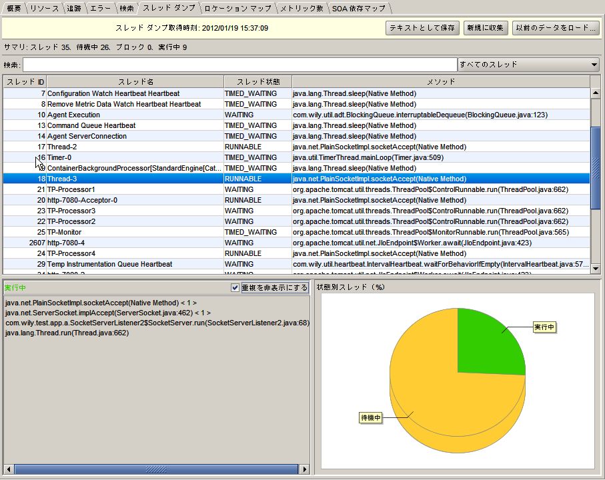Image resolution: width=605 pixels, height=480 pixels.
Task: Click the green 実行中 pie slice
Action: click(x=488, y=340)
